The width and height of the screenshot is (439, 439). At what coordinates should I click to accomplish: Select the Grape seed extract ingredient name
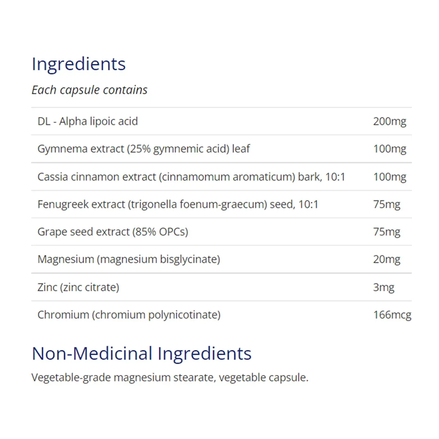coord(113,232)
